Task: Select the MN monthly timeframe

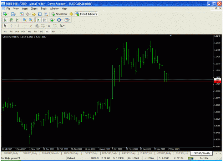Action: pos(54,31)
